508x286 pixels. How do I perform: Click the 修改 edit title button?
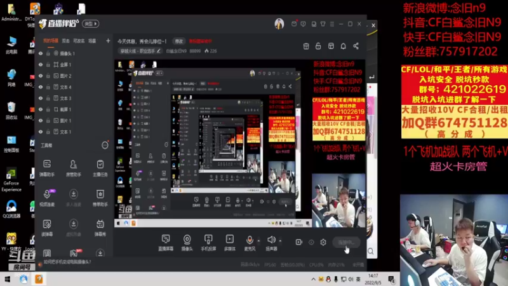pos(179,41)
